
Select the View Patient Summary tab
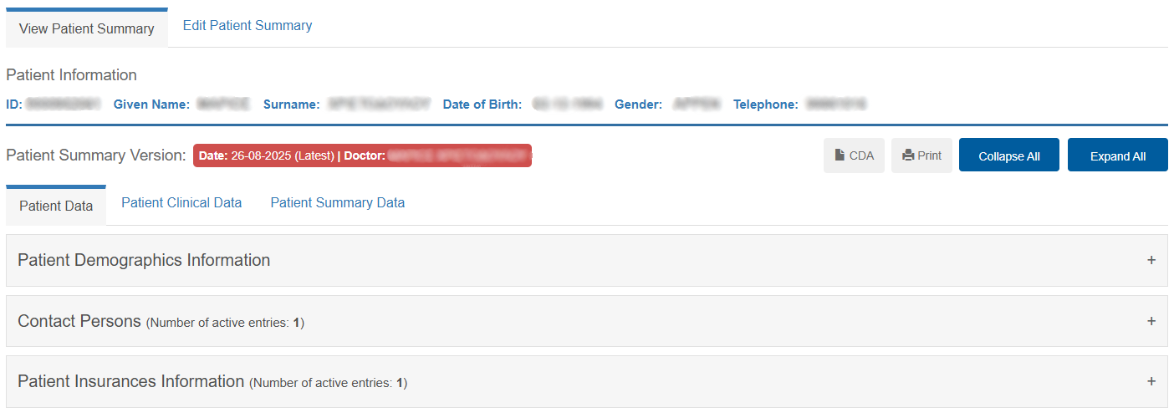pos(87,28)
